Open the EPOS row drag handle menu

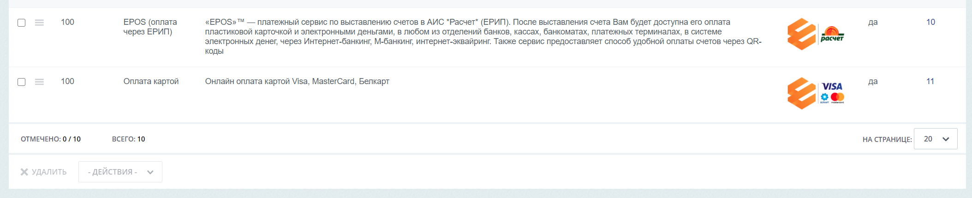point(39,23)
